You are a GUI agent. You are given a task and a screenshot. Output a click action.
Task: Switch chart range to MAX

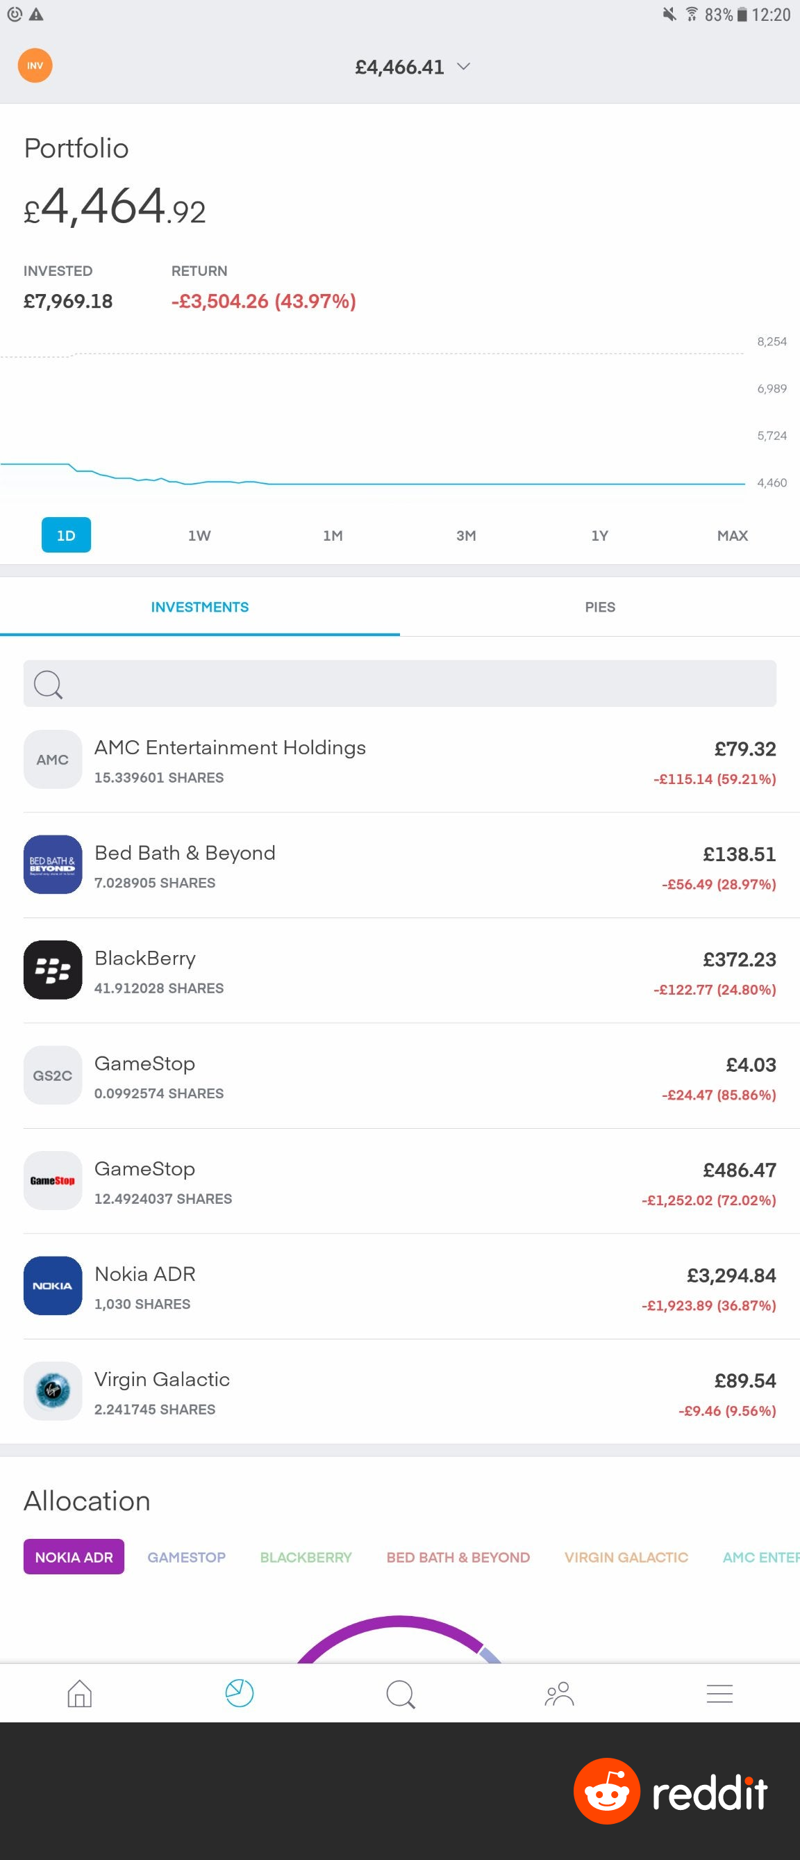tap(732, 535)
